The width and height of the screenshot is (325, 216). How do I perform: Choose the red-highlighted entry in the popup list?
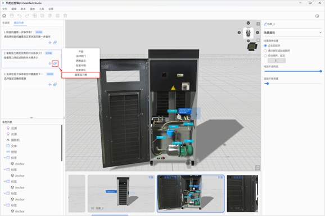click(x=80, y=75)
